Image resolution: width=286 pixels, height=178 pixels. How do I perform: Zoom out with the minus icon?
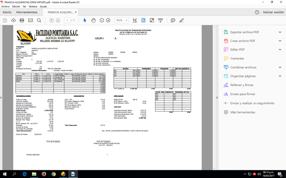[102, 20]
